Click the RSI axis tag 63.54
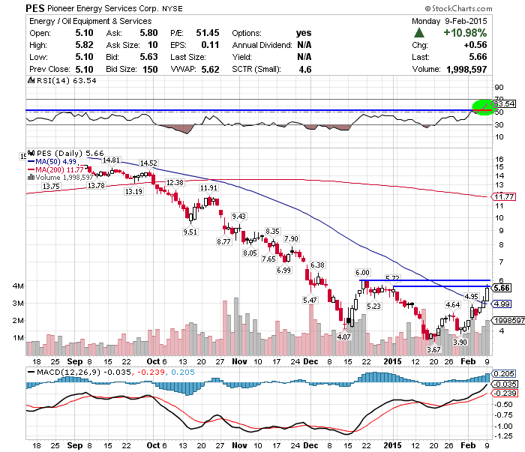525x452 pixels. pos(504,103)
